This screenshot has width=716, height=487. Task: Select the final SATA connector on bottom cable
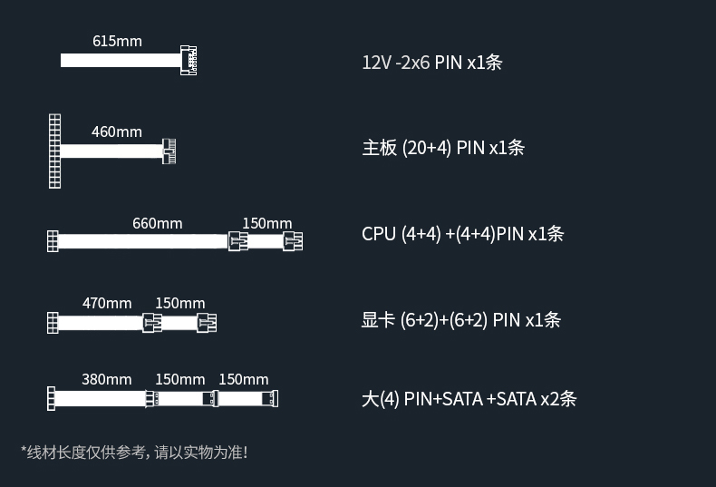coord(271,398)
